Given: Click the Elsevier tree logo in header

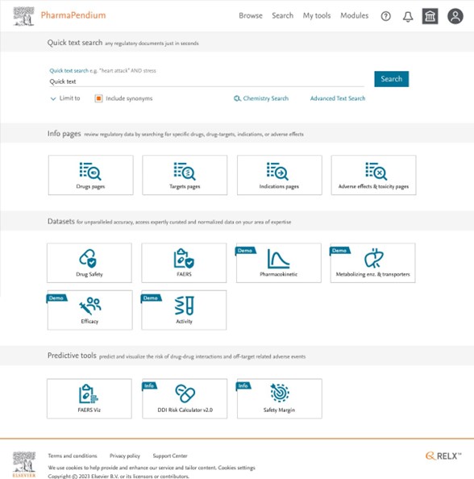Looking at the screenshot, I should 24,16.
